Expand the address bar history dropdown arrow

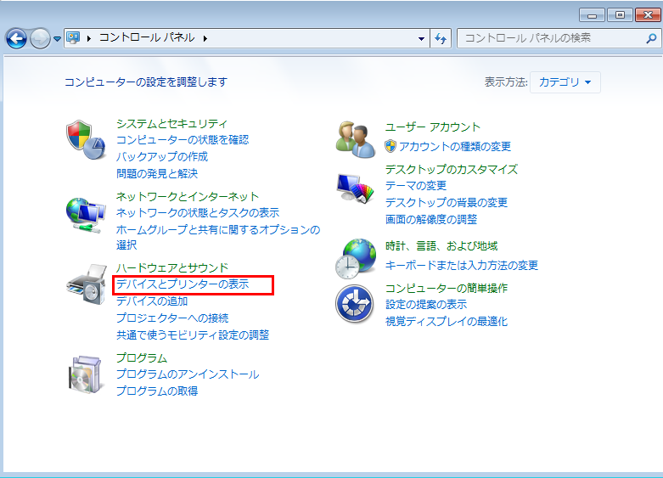click(x=422, y=38)
